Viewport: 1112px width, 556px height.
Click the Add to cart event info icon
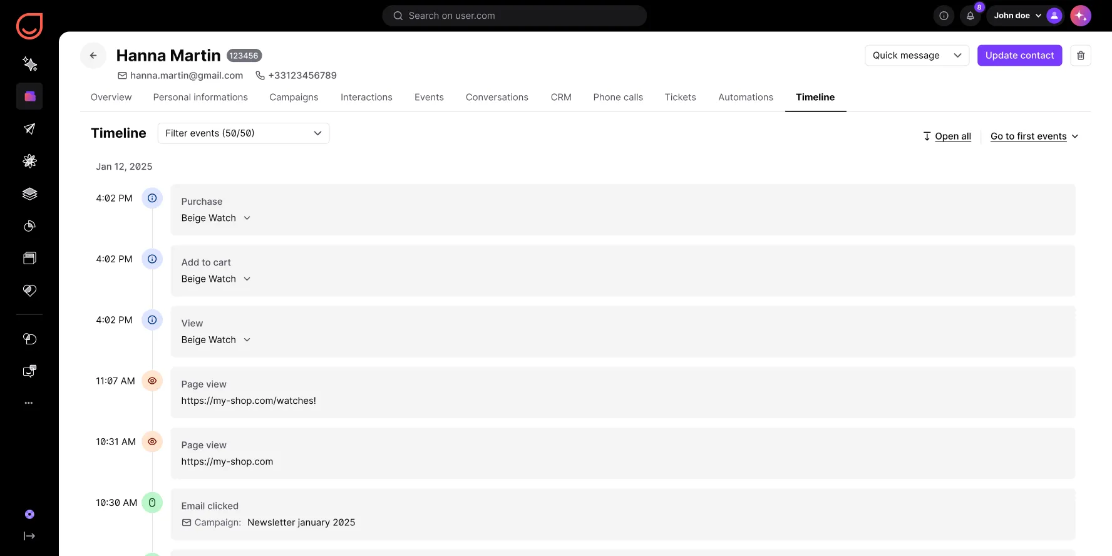point(152,259)
